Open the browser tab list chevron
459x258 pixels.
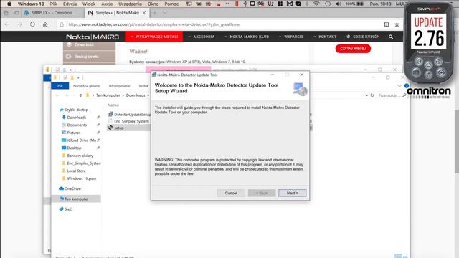(164, 13)
